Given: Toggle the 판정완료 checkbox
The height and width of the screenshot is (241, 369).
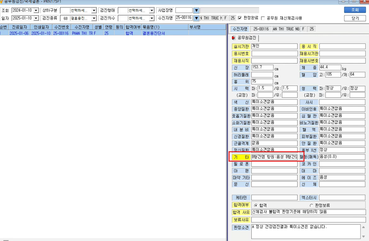Looking at the screenshot, I should tap(240, 18).
